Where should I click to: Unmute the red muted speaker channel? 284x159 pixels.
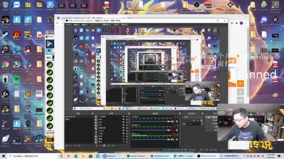[x=173, y=130]
